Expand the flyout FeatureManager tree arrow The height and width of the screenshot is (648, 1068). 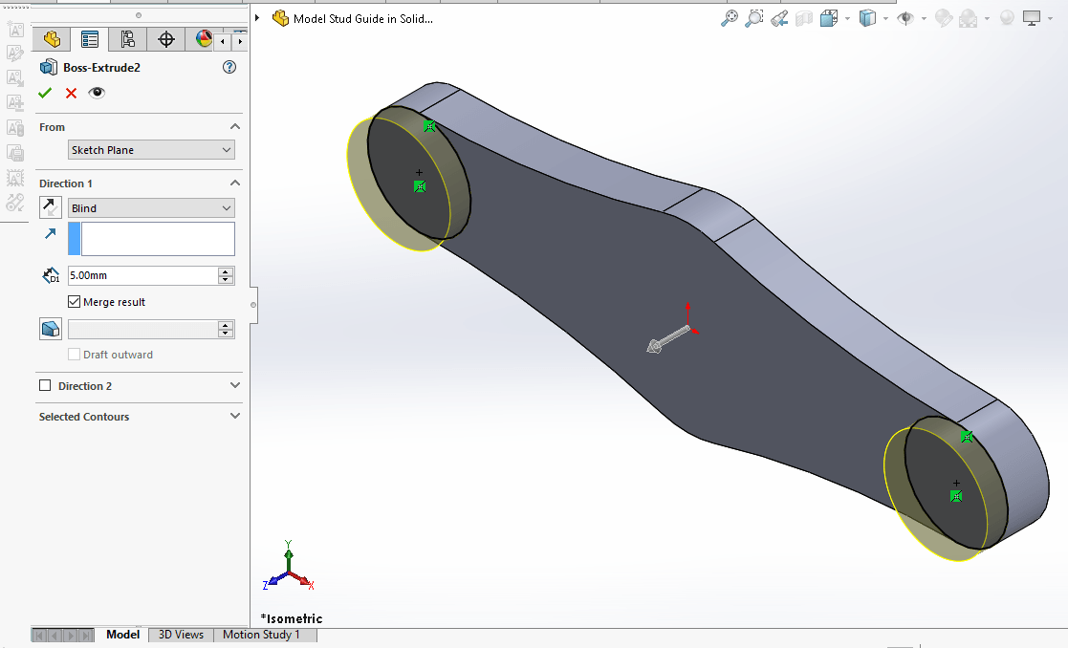click(x=257, y=18)
